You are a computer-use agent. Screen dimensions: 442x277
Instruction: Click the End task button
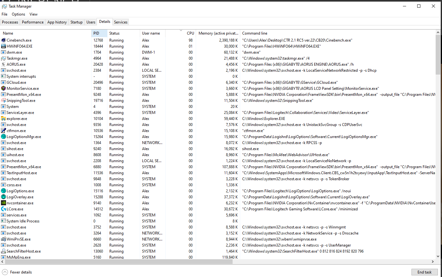pos(425,272)
